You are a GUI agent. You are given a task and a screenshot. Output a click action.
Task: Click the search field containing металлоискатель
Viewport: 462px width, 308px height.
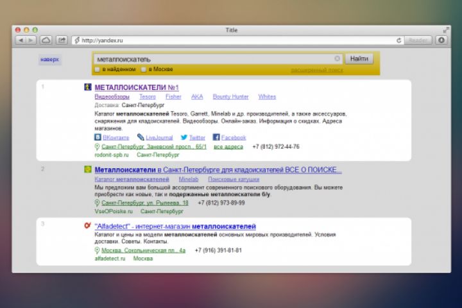(x=218, y=59)
